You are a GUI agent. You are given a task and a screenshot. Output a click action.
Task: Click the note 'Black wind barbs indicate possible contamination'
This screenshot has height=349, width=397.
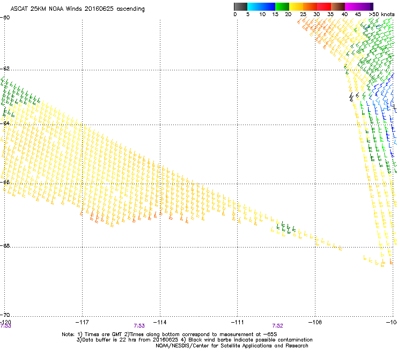click(251, 340)
